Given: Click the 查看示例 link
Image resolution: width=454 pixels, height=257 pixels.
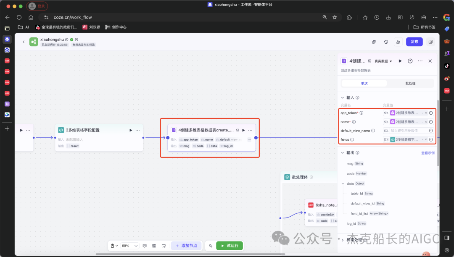Looking at the screenshot, I should tap(428, 153).
